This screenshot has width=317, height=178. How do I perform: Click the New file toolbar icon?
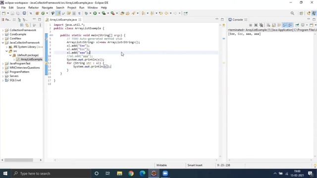[x=3, y=13]
